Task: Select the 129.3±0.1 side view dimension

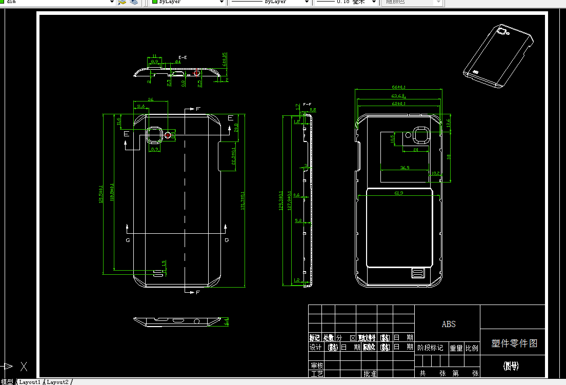Action: click(280, 201)
